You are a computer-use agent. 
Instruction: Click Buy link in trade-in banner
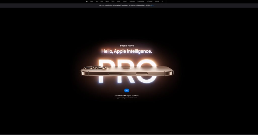click(x=153, y=5)
